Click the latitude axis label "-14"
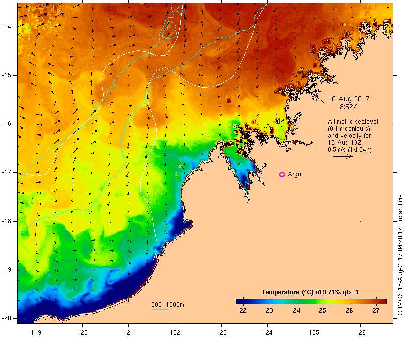406x337 pixels. point(6,27)
